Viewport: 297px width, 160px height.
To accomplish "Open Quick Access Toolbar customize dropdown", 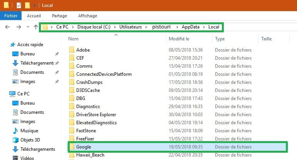I will click(x=34, y=6).
